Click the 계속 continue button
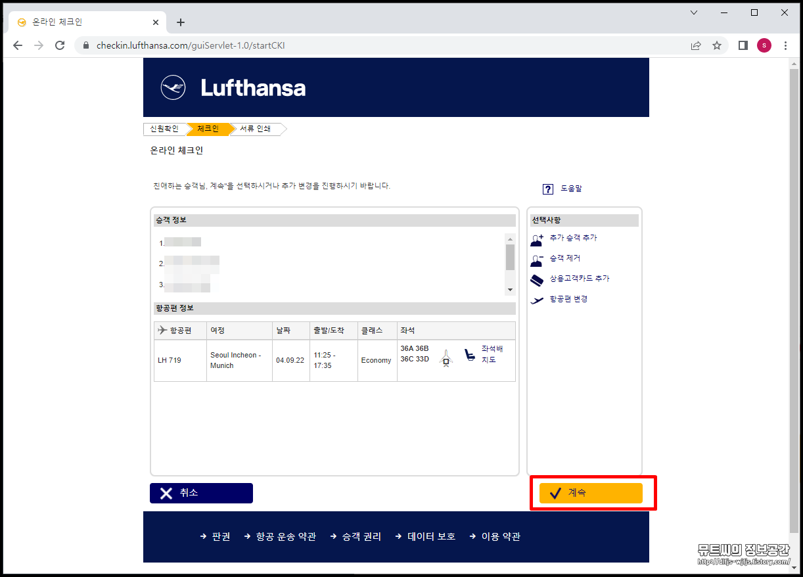This screenshot has height=577, width=803. pos(591,493)
